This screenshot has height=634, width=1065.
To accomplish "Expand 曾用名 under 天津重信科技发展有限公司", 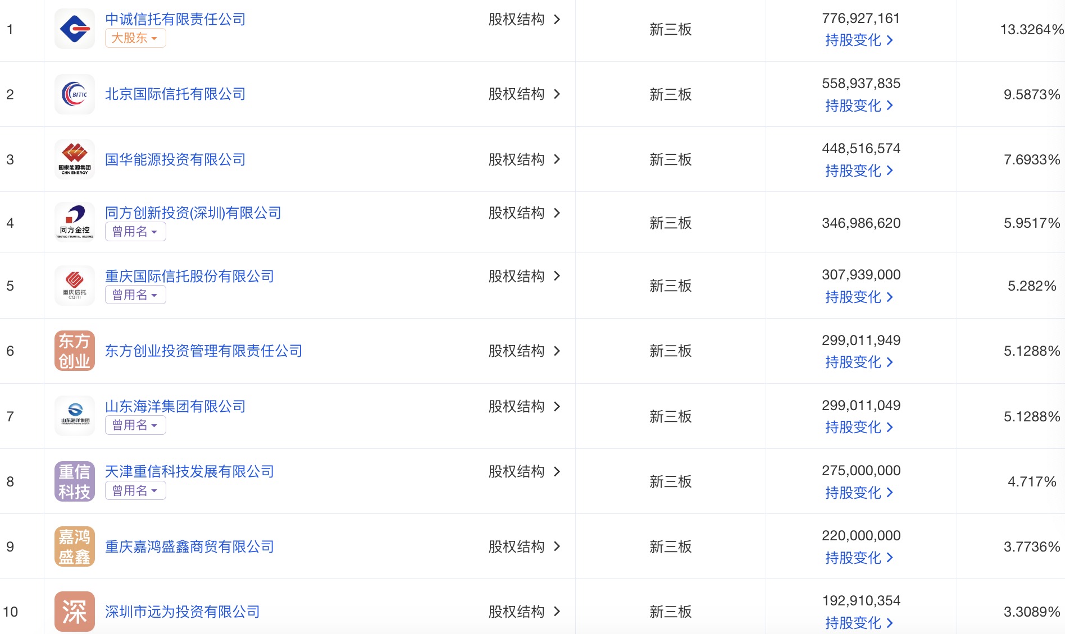I will click(135, 490).
